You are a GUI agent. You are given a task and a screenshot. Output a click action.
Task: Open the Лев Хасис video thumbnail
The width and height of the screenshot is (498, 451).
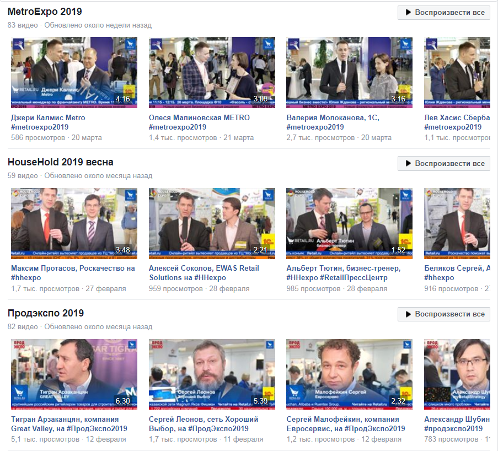[x=457, y=72]
